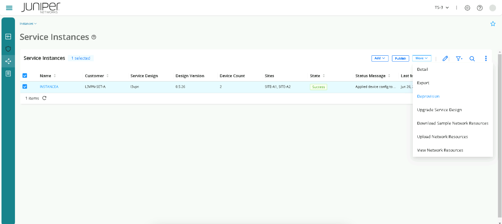The height and width of the screenshot is (224, 502).
Task: Open Service Instances page help icon
Action: click(94, 37)
